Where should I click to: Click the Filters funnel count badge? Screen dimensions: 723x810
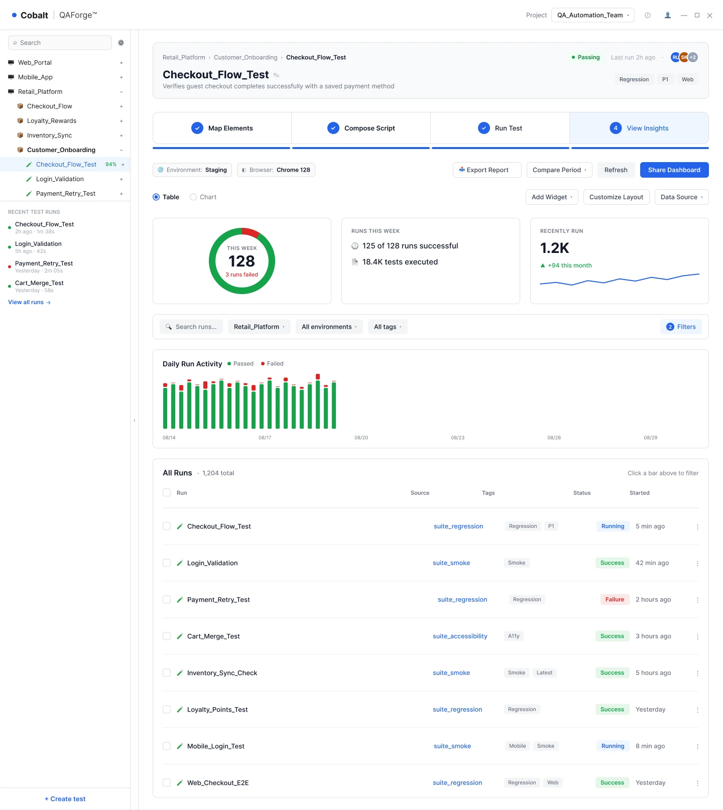click(x=670, y=327)
